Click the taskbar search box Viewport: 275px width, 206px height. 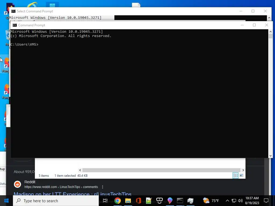[56, 201]
